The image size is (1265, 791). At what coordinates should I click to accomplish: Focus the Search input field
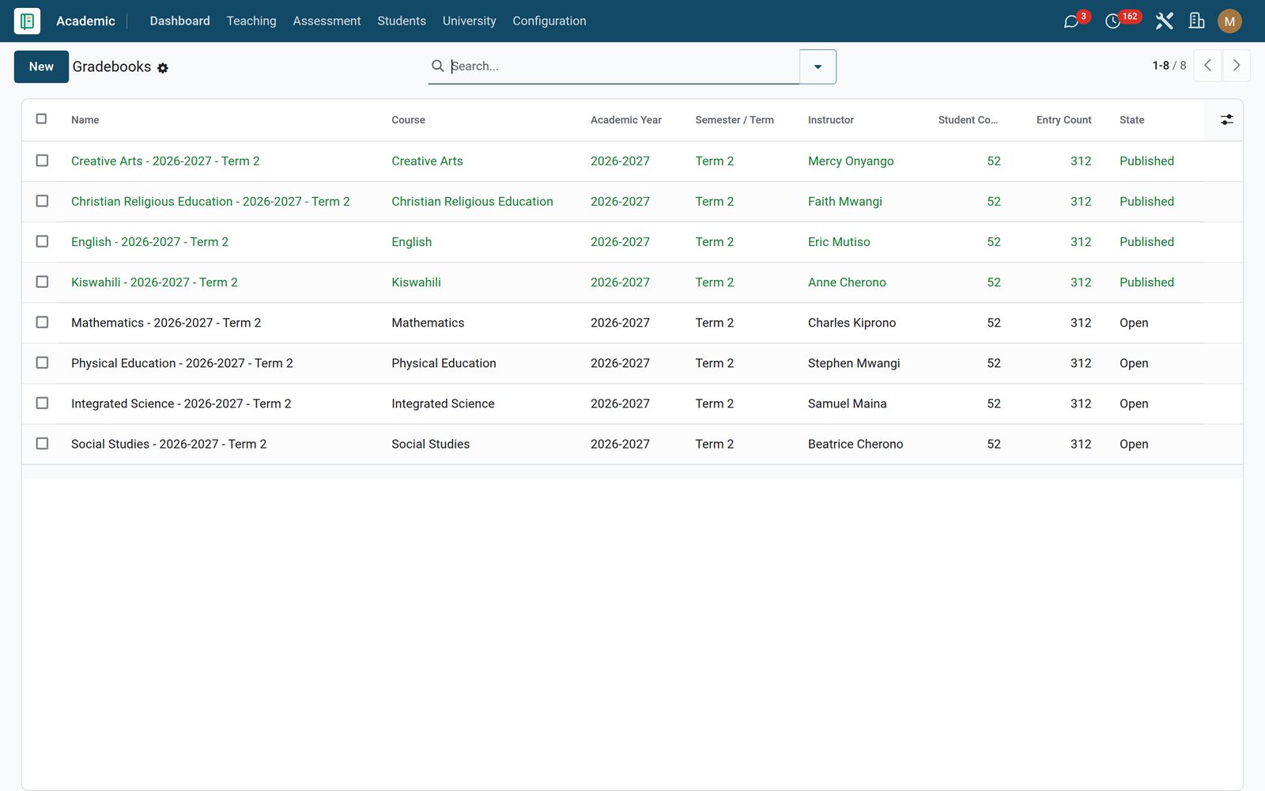tap(622, 66)
